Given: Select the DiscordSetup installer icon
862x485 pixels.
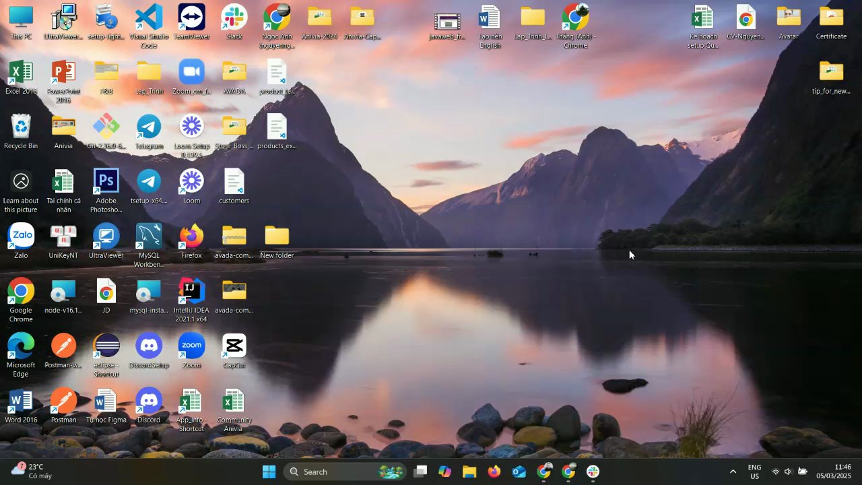Looking at the screenshot, I should click(x=149, y=350).
